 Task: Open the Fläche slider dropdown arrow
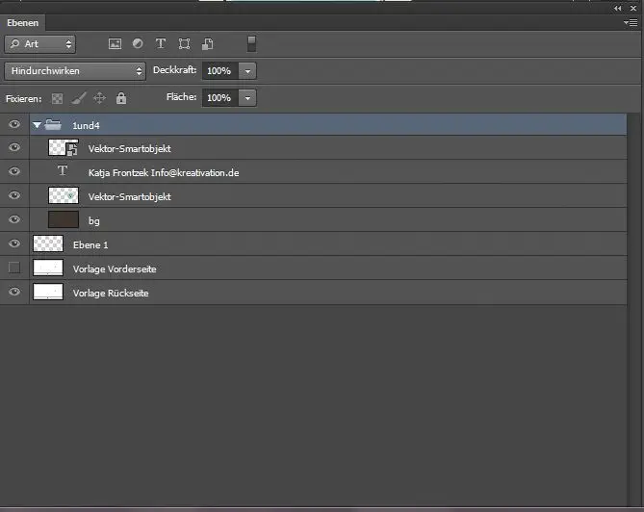click(x=247, y=98)
